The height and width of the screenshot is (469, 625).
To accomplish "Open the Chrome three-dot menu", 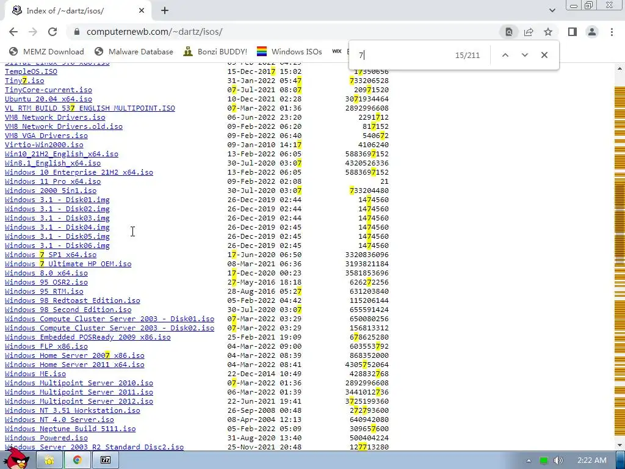I will click(612, 32).
